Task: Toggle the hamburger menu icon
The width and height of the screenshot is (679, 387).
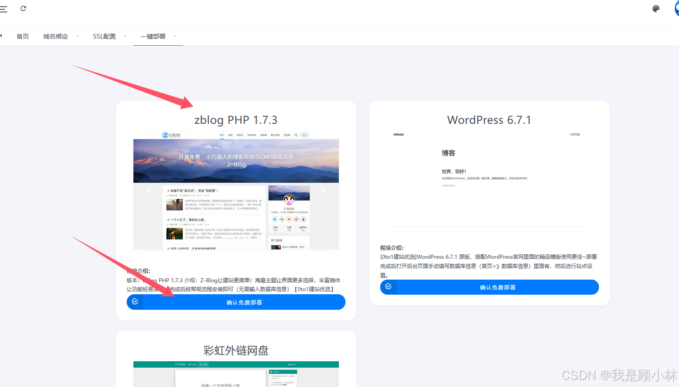Action: coord(4,9)
